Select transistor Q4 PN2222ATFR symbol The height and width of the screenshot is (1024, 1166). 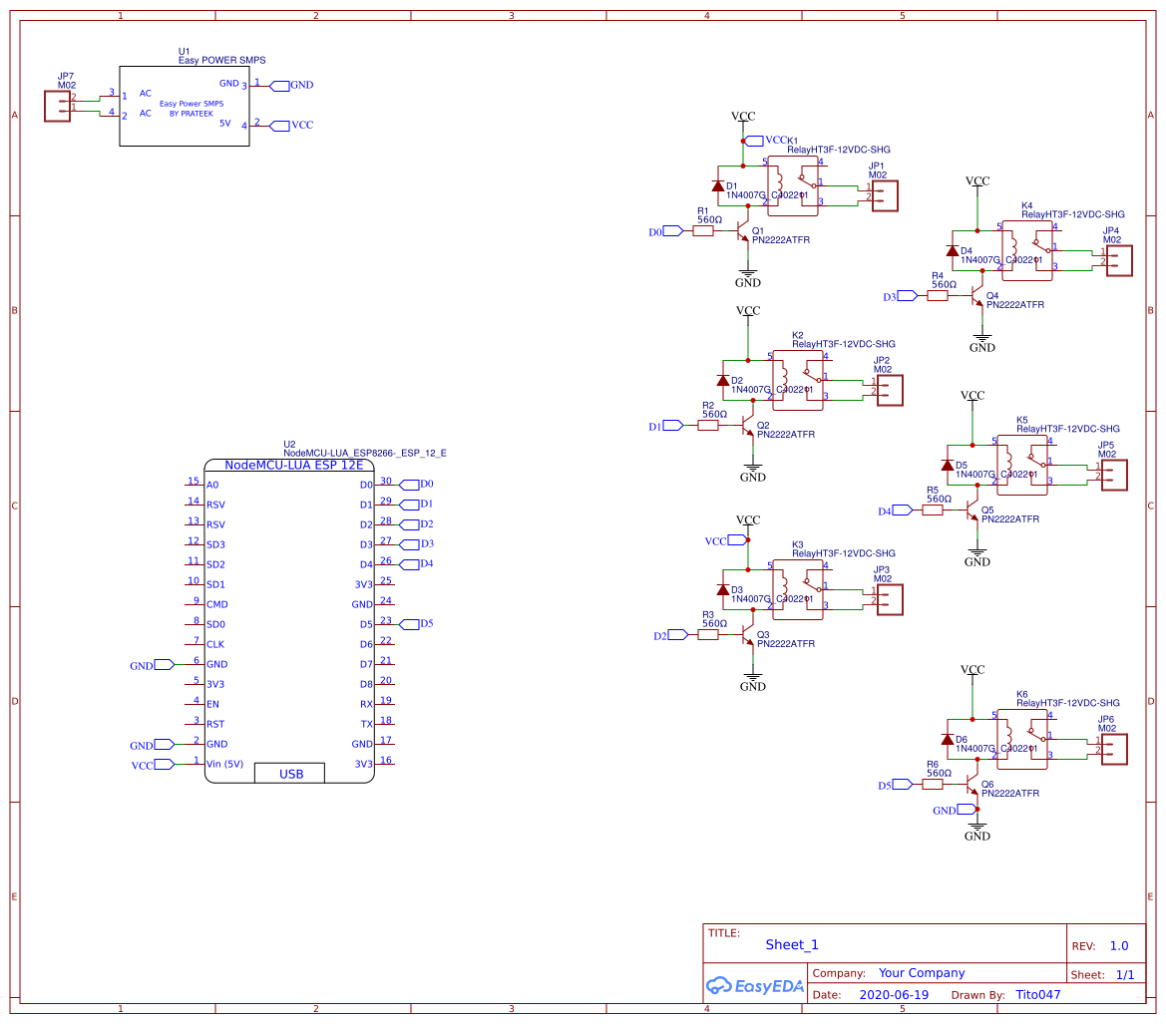974,296
